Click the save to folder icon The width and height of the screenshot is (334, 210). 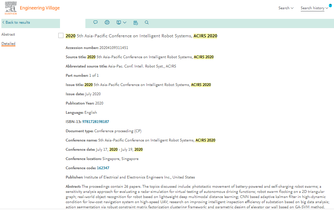[x=136, y=23]
